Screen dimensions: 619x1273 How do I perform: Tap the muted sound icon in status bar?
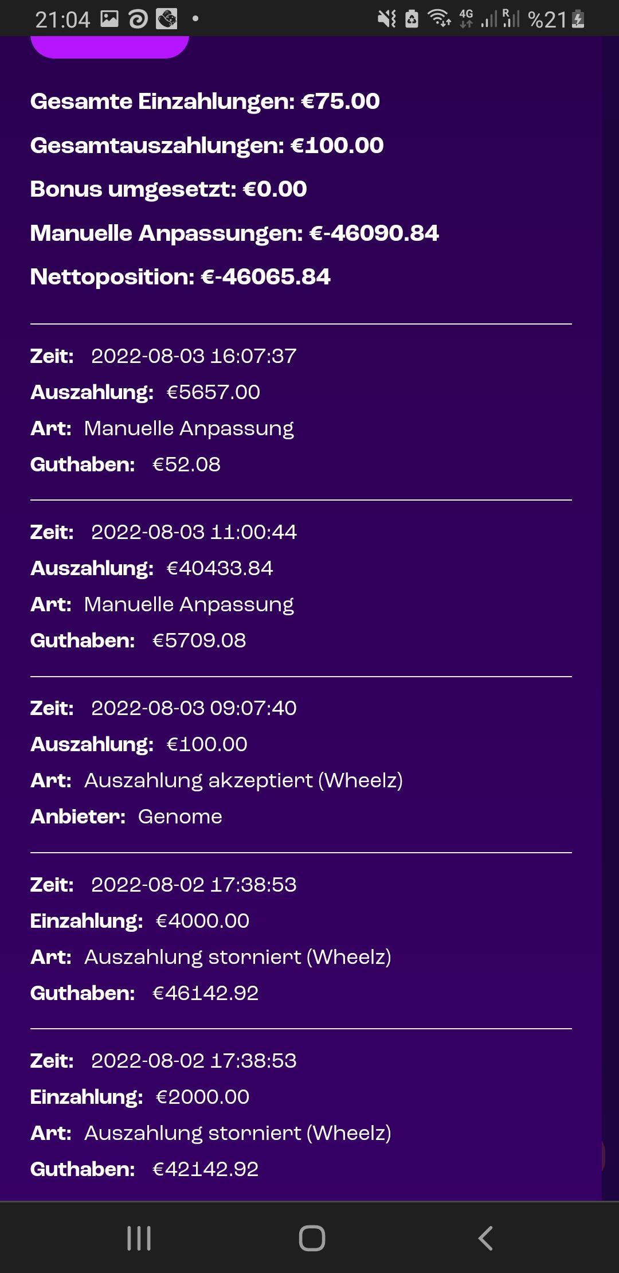(x=387, y=19)
